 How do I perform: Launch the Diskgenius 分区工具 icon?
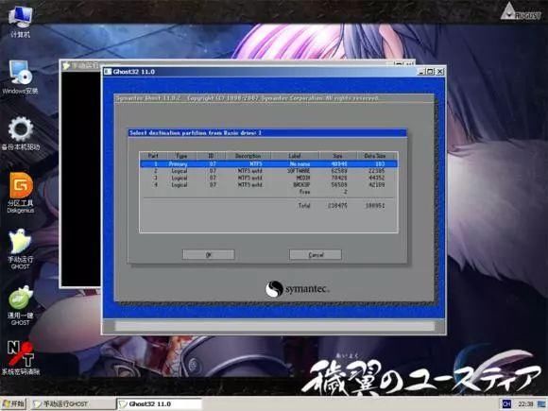point(21,192)
